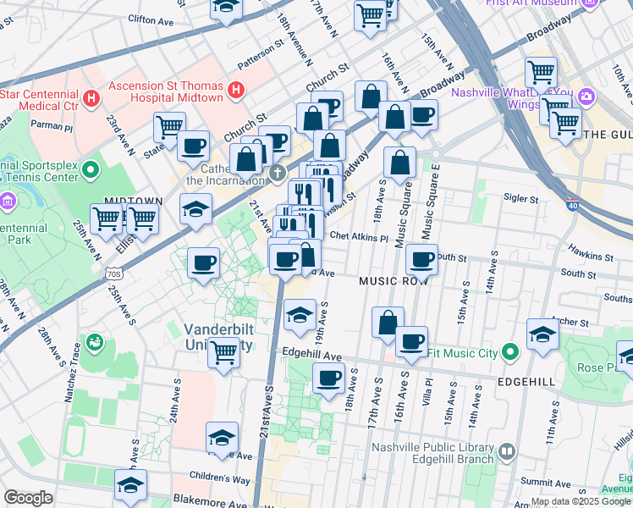Click the Fit Music City label
This screenshot has height=508, width=633.
[x=463, y=353]
